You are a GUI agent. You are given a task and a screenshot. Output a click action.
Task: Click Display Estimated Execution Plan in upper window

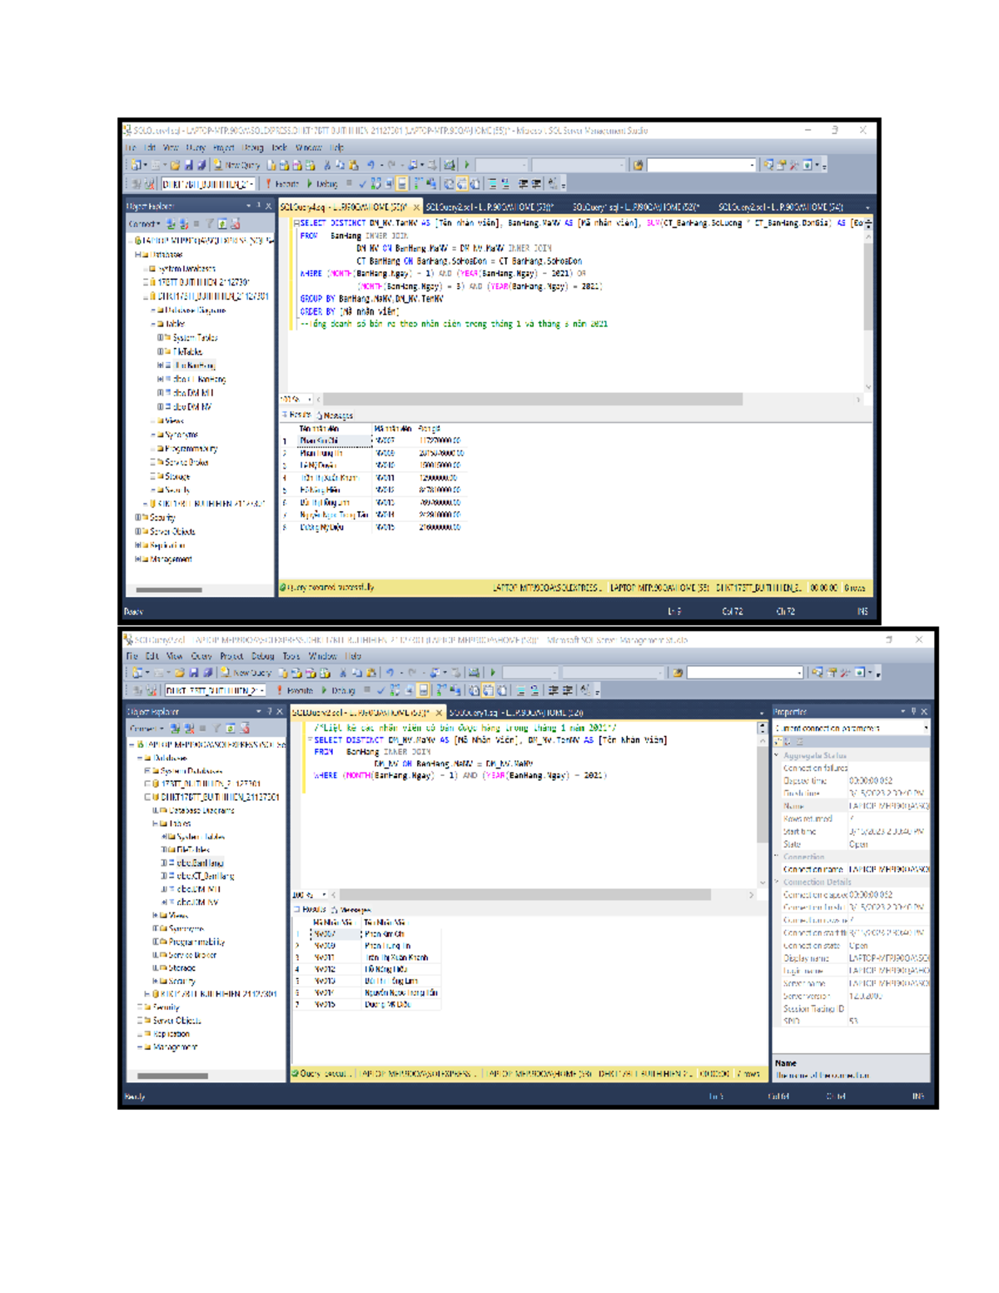click(375, 184)
